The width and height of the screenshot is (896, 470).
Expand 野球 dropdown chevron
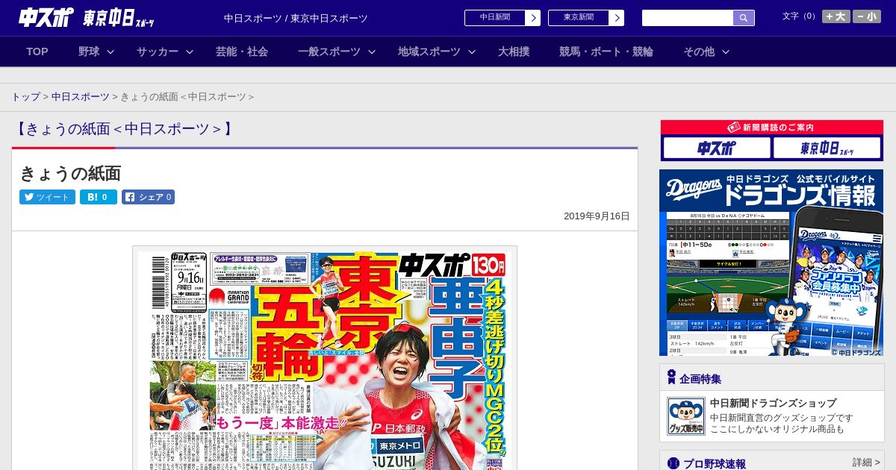coord(111,51)
